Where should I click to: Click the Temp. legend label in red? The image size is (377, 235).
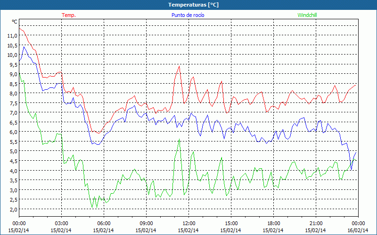[68, 15]
